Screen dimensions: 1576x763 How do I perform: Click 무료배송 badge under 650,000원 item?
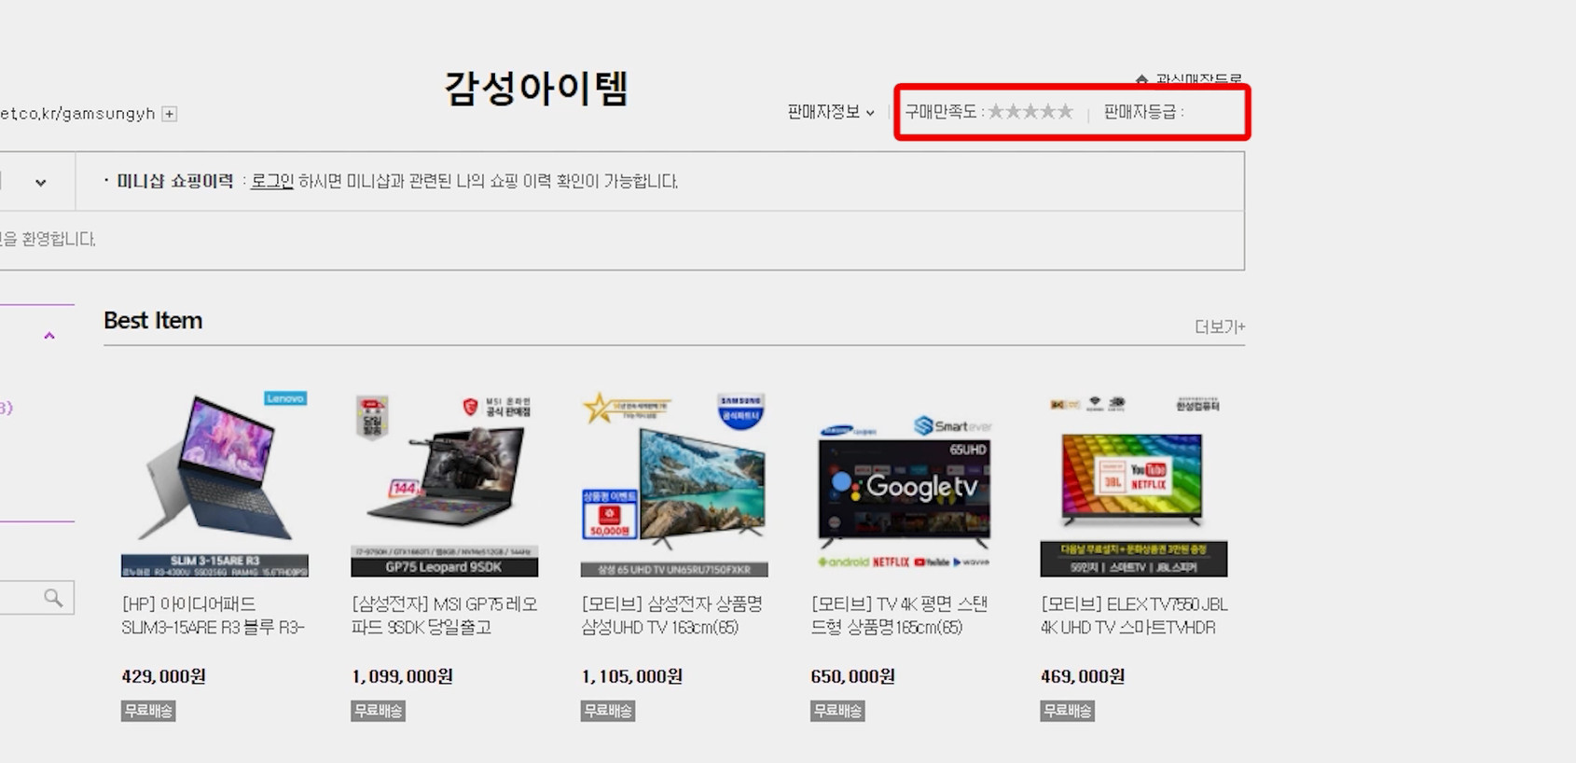coord(837,711)
